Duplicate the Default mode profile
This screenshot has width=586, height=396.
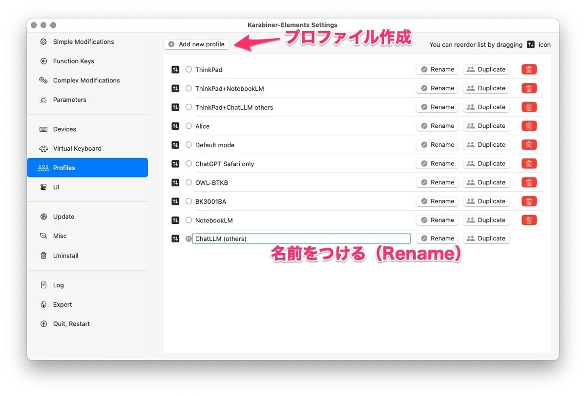[486, 145]
